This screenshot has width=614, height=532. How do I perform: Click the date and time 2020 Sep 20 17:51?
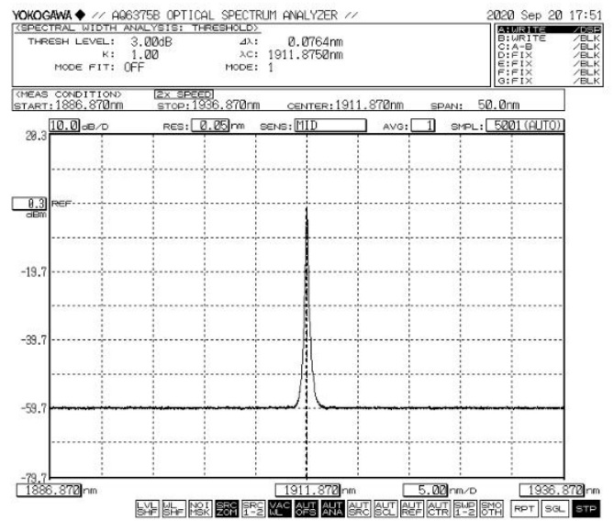(544, 16)
